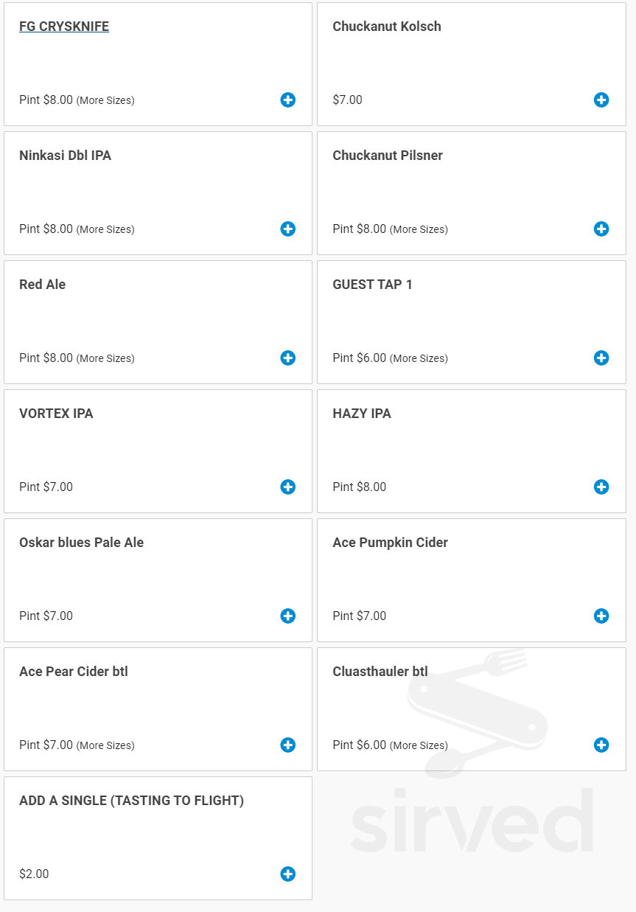Click the plus icon next to Cluasthauler btl

pos(601,745)
